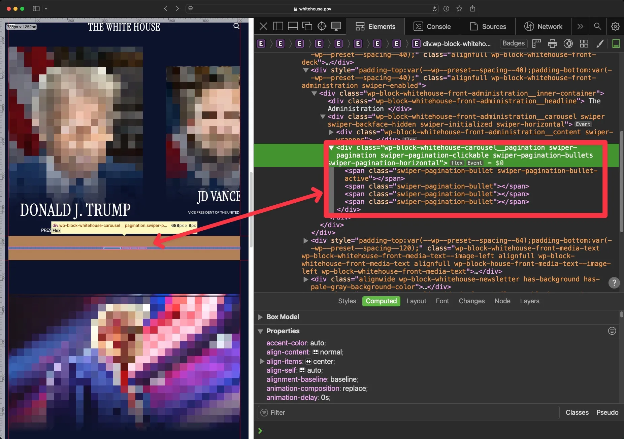Close the Web Inspector with the X icon
The height and width of the screenshot is (439, 624).
pyautogui.click(x=263, y=26)
